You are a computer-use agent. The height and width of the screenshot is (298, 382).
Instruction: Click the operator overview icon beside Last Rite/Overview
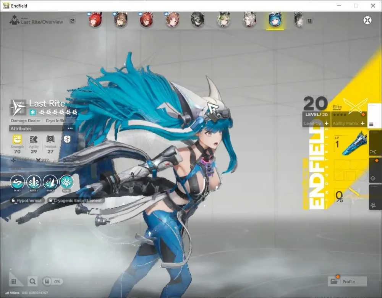point(15,20)
